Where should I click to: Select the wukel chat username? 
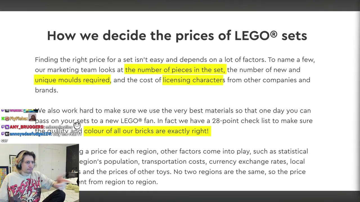[16, 111]
